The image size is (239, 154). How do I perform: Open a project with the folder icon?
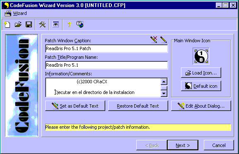(18, 24)
